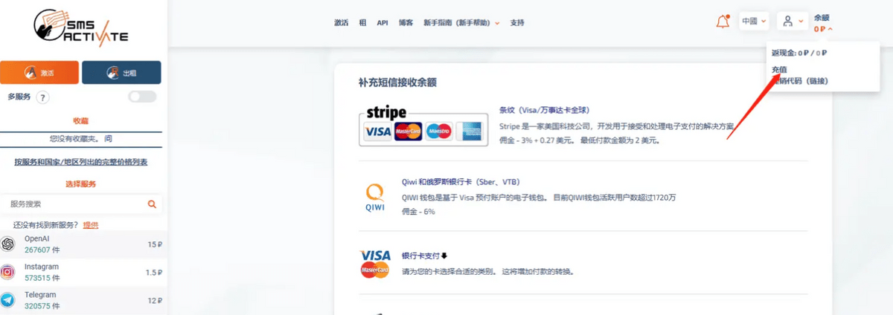Click the Instagram 1.5 ₽ price

click(x=154, y=273)
